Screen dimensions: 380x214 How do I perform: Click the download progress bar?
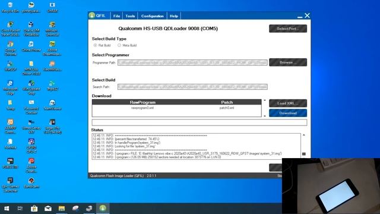[x=199, y=122]
